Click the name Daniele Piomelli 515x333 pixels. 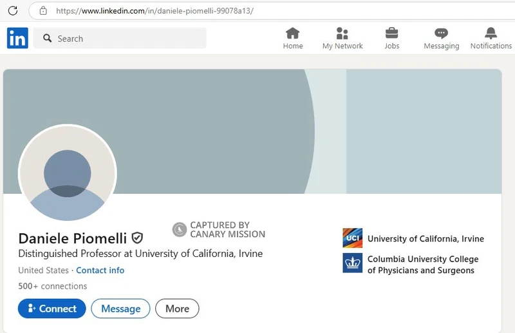(x=73, y=238)
